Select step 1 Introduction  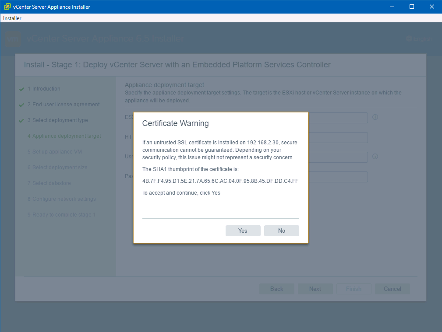pos(44,89)
